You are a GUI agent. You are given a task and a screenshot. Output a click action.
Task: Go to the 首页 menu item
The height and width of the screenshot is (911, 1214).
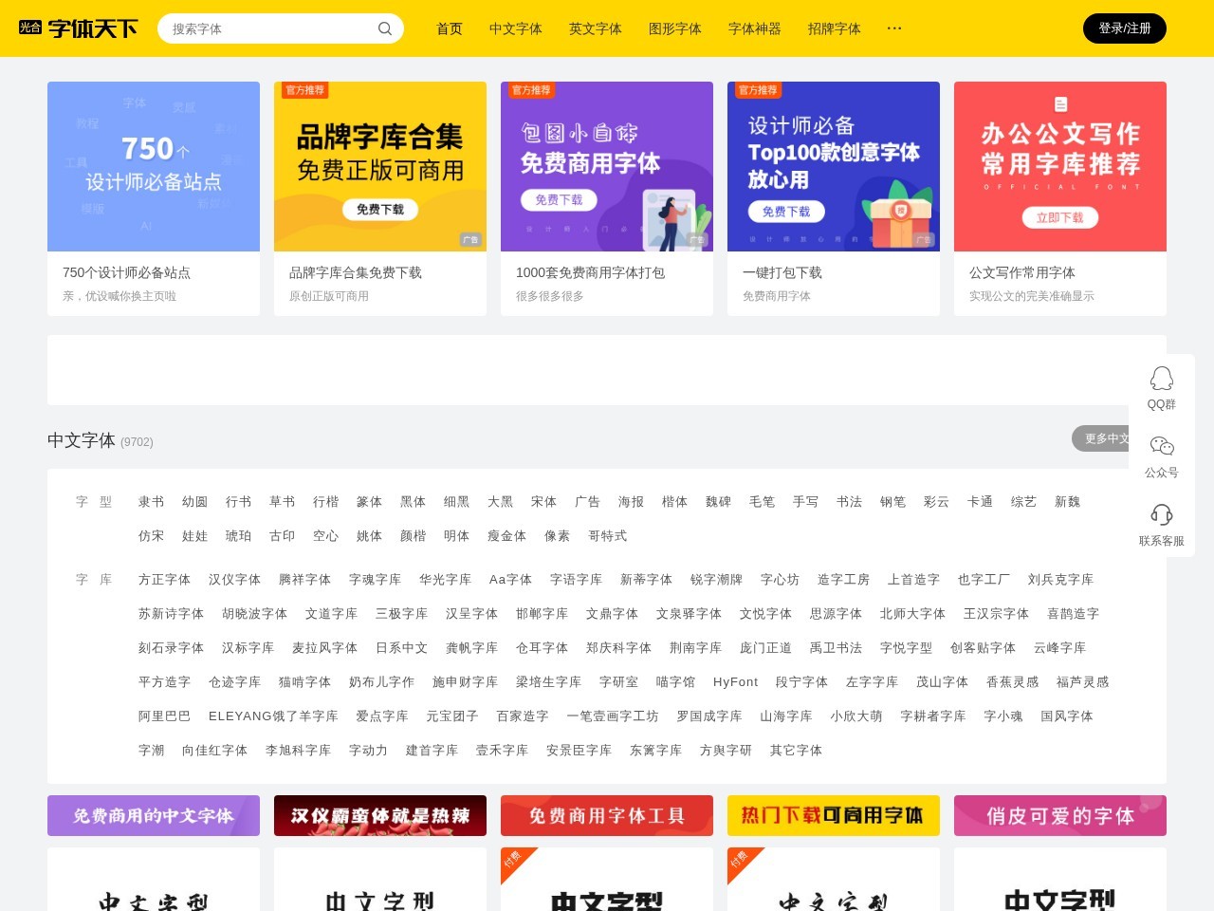click(x=449, y=28)
